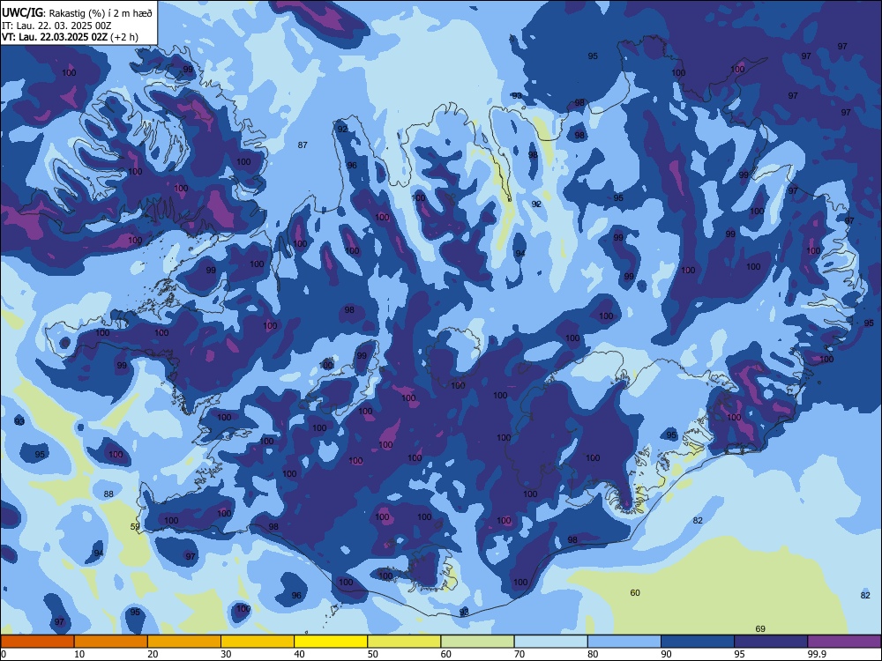Click the dark orange 0–10 legend swatch
The image size is (882, 661).
point(37,642)
